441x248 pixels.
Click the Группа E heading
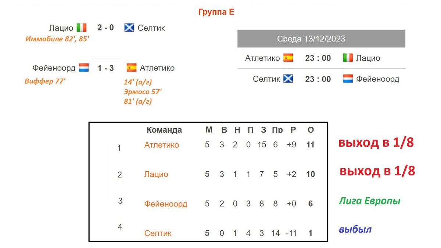click(216, 12)
